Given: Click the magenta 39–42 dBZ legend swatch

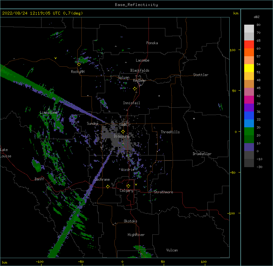Looking at the screenshot, I should pos(249,100).
